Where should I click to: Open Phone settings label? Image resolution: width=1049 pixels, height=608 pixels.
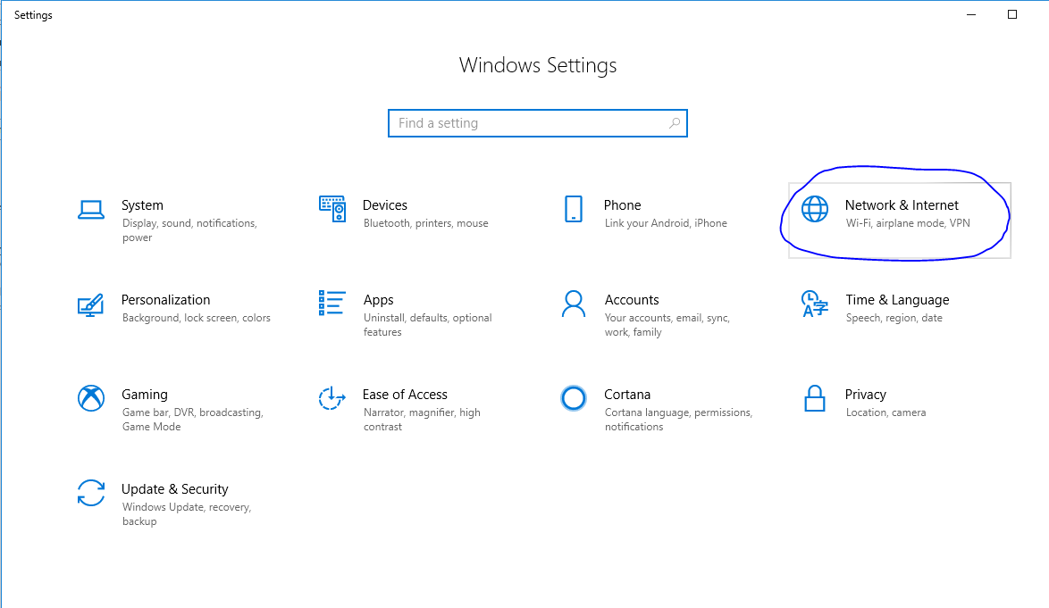pos(622,205)
